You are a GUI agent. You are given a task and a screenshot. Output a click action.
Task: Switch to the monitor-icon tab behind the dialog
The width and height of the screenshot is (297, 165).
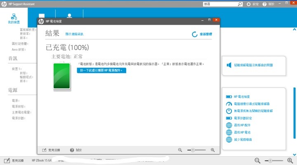click(x=42, y=16)
